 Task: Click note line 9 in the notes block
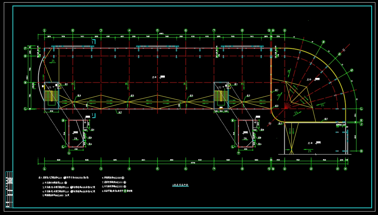tap(117, 191)
